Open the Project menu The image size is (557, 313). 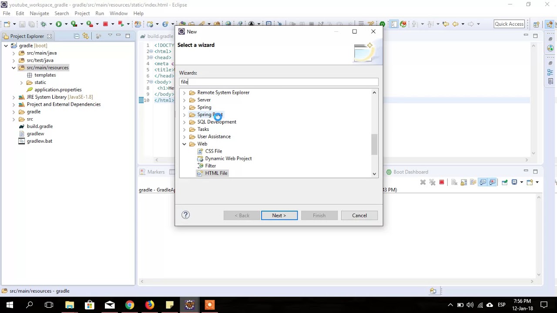tap(82, 13)
